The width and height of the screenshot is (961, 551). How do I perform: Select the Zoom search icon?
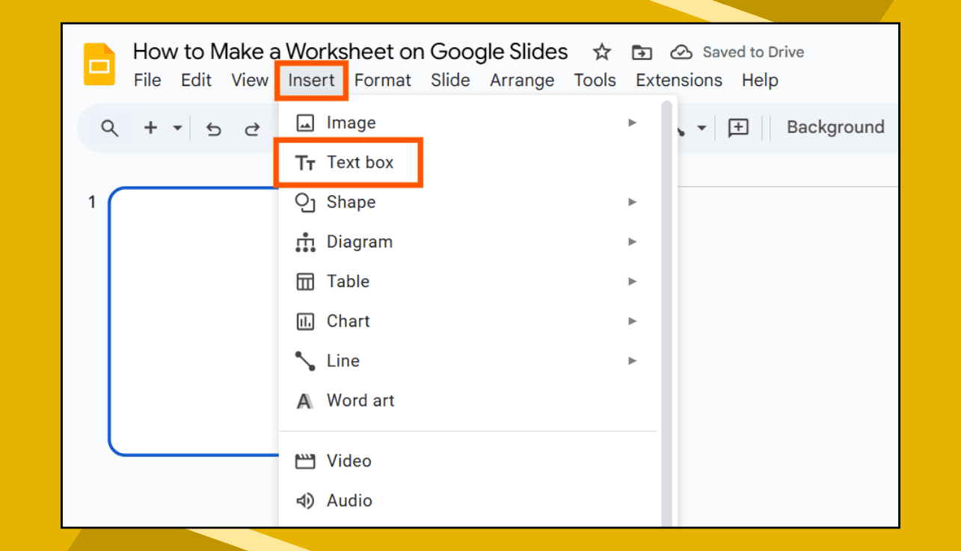109,128
